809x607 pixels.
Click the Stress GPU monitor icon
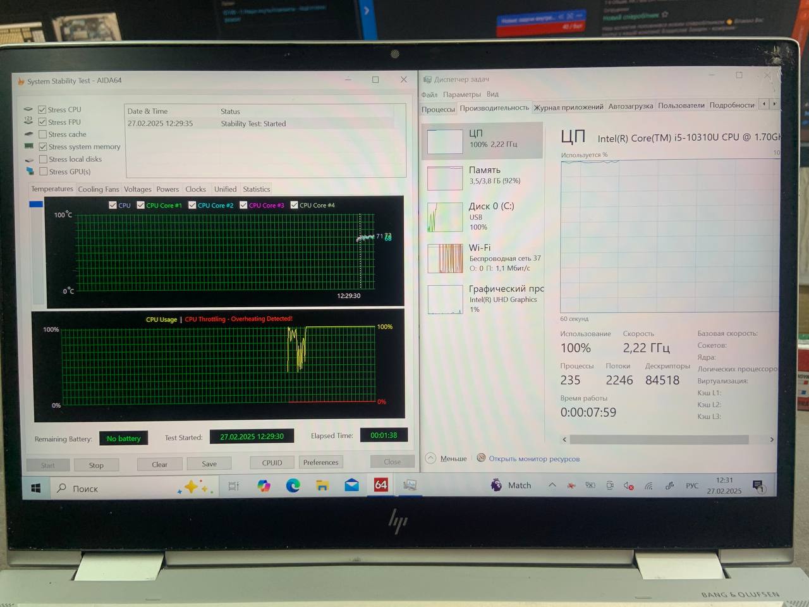[30, 171]
